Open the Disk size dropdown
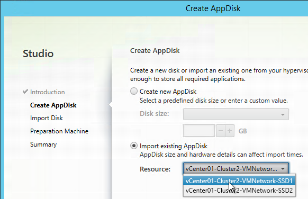This screenshot has height=199, width=308. (x=236, y=114)
